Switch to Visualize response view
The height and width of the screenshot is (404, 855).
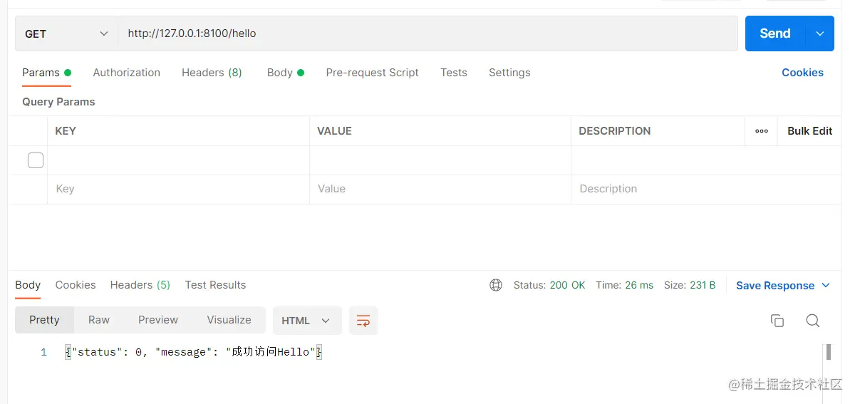(229, 320)
